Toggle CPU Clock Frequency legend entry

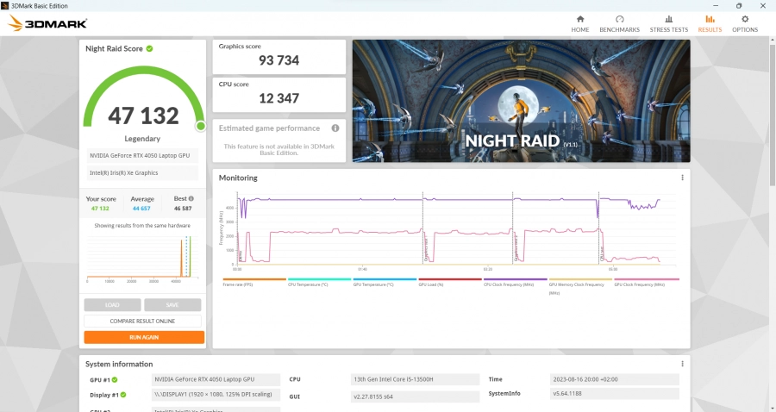[516, 282]
